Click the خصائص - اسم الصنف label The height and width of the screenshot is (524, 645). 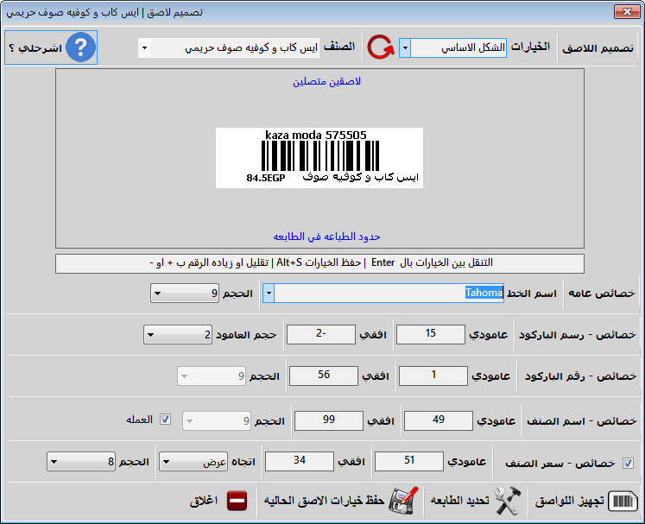pos(582,421)
